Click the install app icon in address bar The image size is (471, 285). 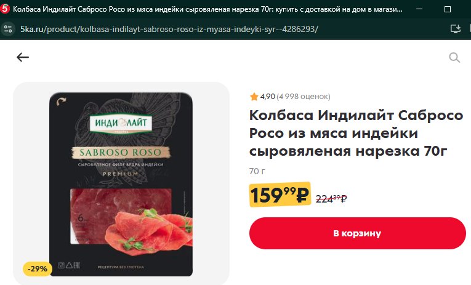click(x=456, y=29)
